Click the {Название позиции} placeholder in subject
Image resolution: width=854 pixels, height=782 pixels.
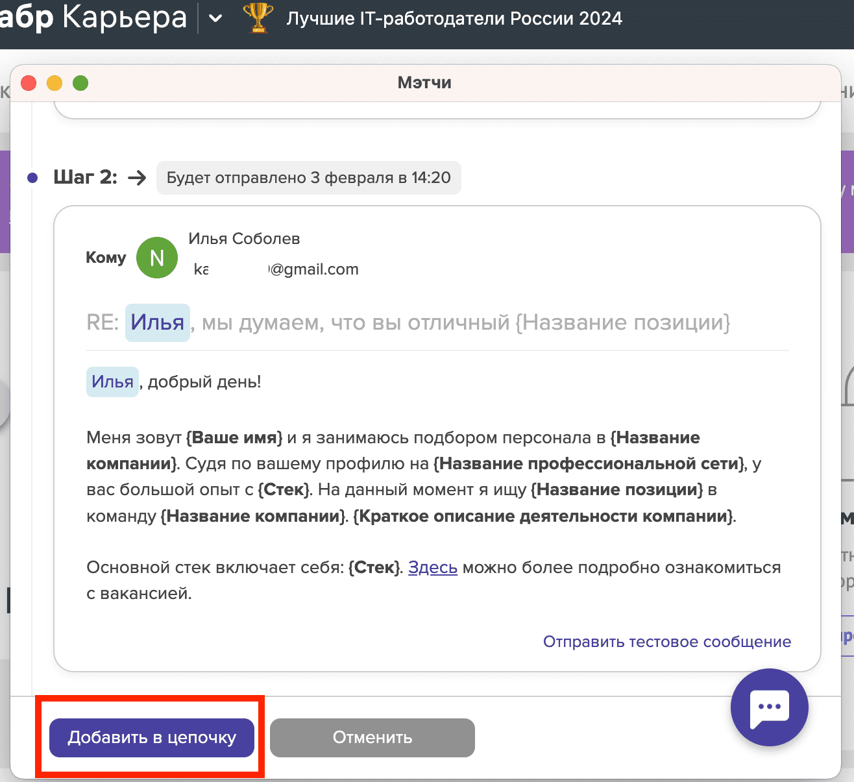point(622,323)
